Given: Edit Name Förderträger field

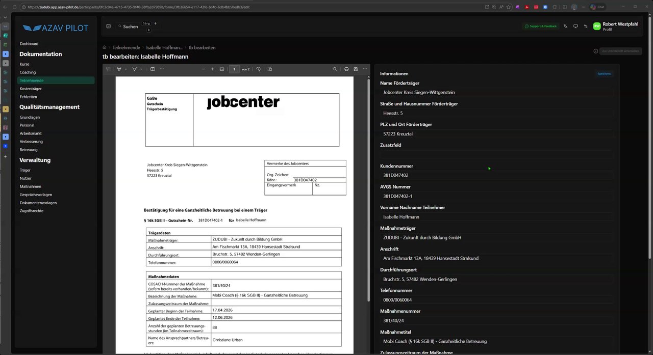Looking at the screenshot, I should tap(496, 92).
